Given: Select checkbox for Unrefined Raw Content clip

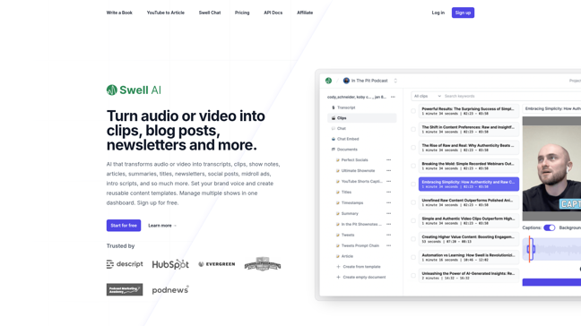Looking at the screenshot, I should tap(413, 202).
